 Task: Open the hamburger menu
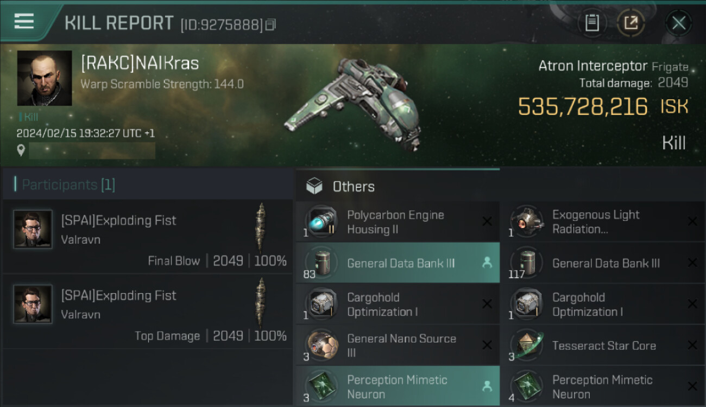click(24, 22)
